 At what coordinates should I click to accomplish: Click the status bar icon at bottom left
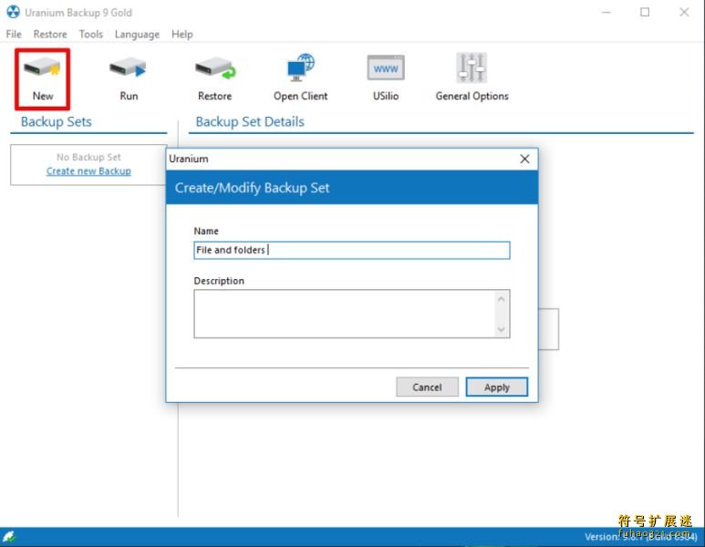[8, 536]
